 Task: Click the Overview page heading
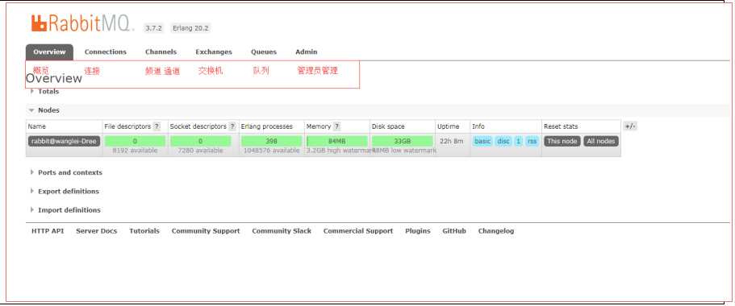pyautogui.click(x=54, y=78)
